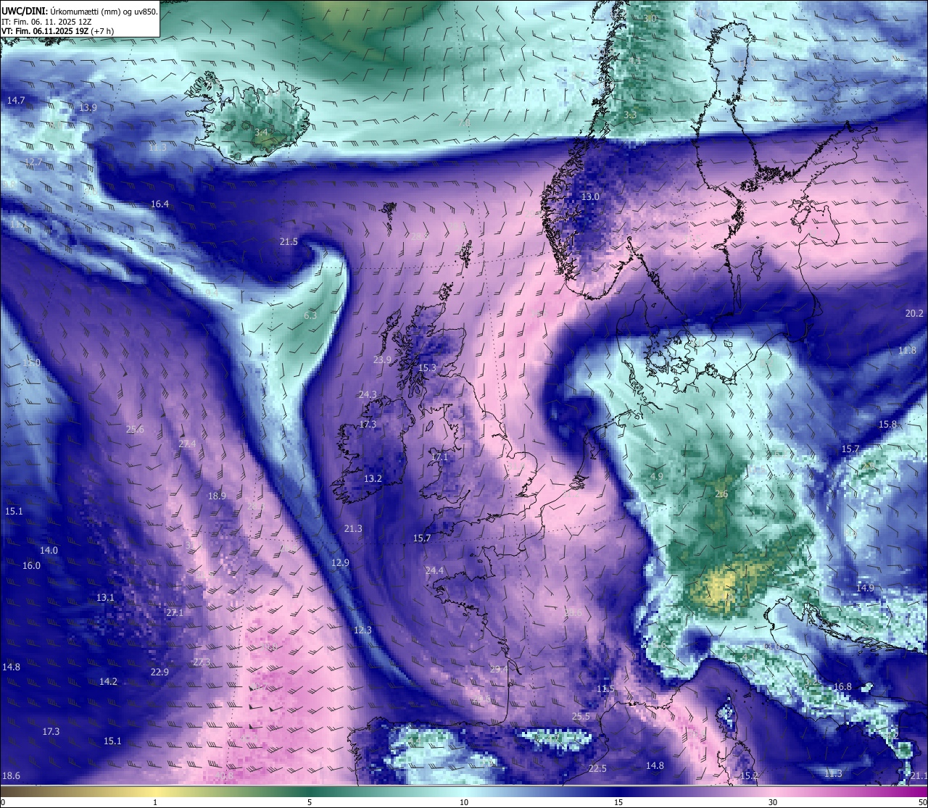The width and height of the screenshot is (928, 808).
Task: Click the map value '6.3'
Action: pyautogui.click(x=310, y=316)
